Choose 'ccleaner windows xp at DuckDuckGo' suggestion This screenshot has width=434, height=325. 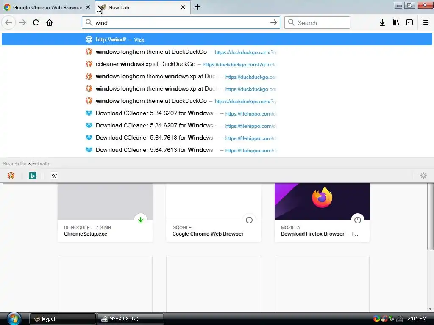click(x=217, y=64)
